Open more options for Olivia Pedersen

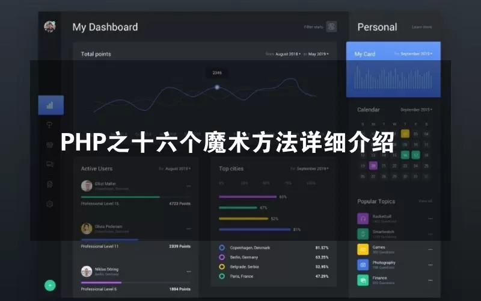[189, 229]
